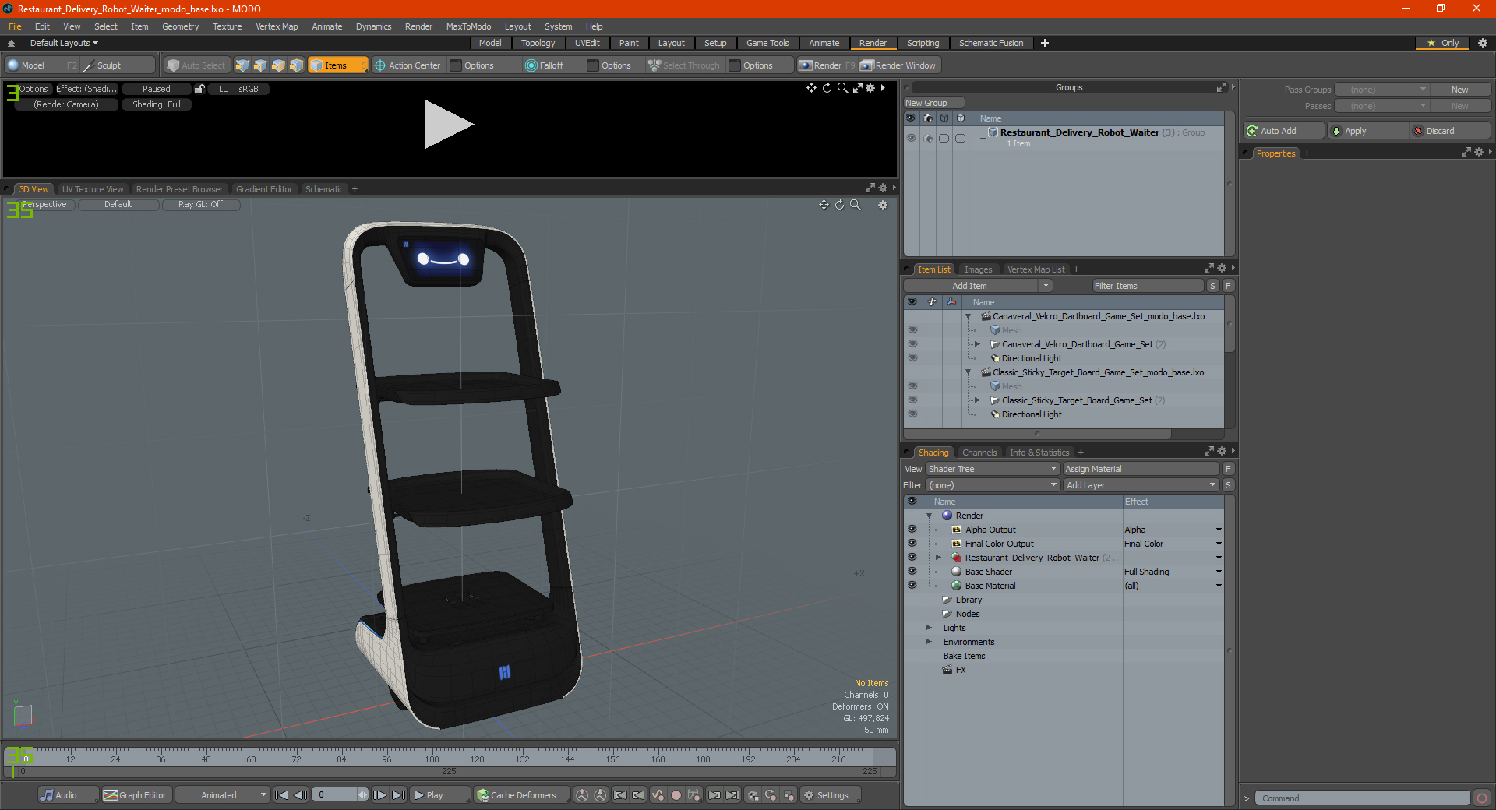Click the Play button in timeline
The height and width of the screenshot is (810, 1496).
pyautogui.click(x=439, y=795)
